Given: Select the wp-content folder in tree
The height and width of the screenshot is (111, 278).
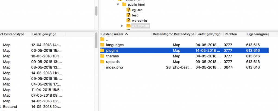Looking at the screenshot, I should tap(141, 26).
